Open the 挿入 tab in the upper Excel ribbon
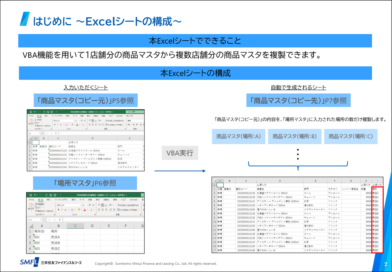The height and width of the screenshot is (272, 392). click(46, 116)
